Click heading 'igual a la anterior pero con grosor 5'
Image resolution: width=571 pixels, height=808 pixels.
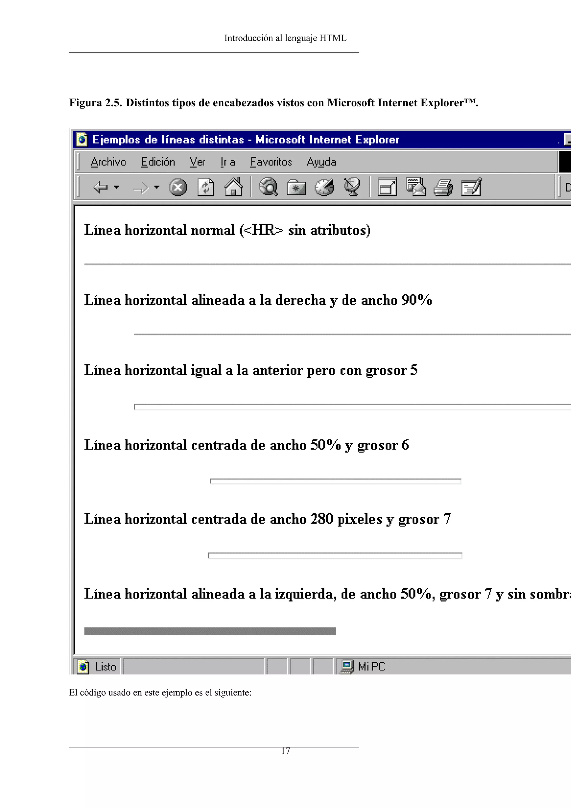point(251,370)
